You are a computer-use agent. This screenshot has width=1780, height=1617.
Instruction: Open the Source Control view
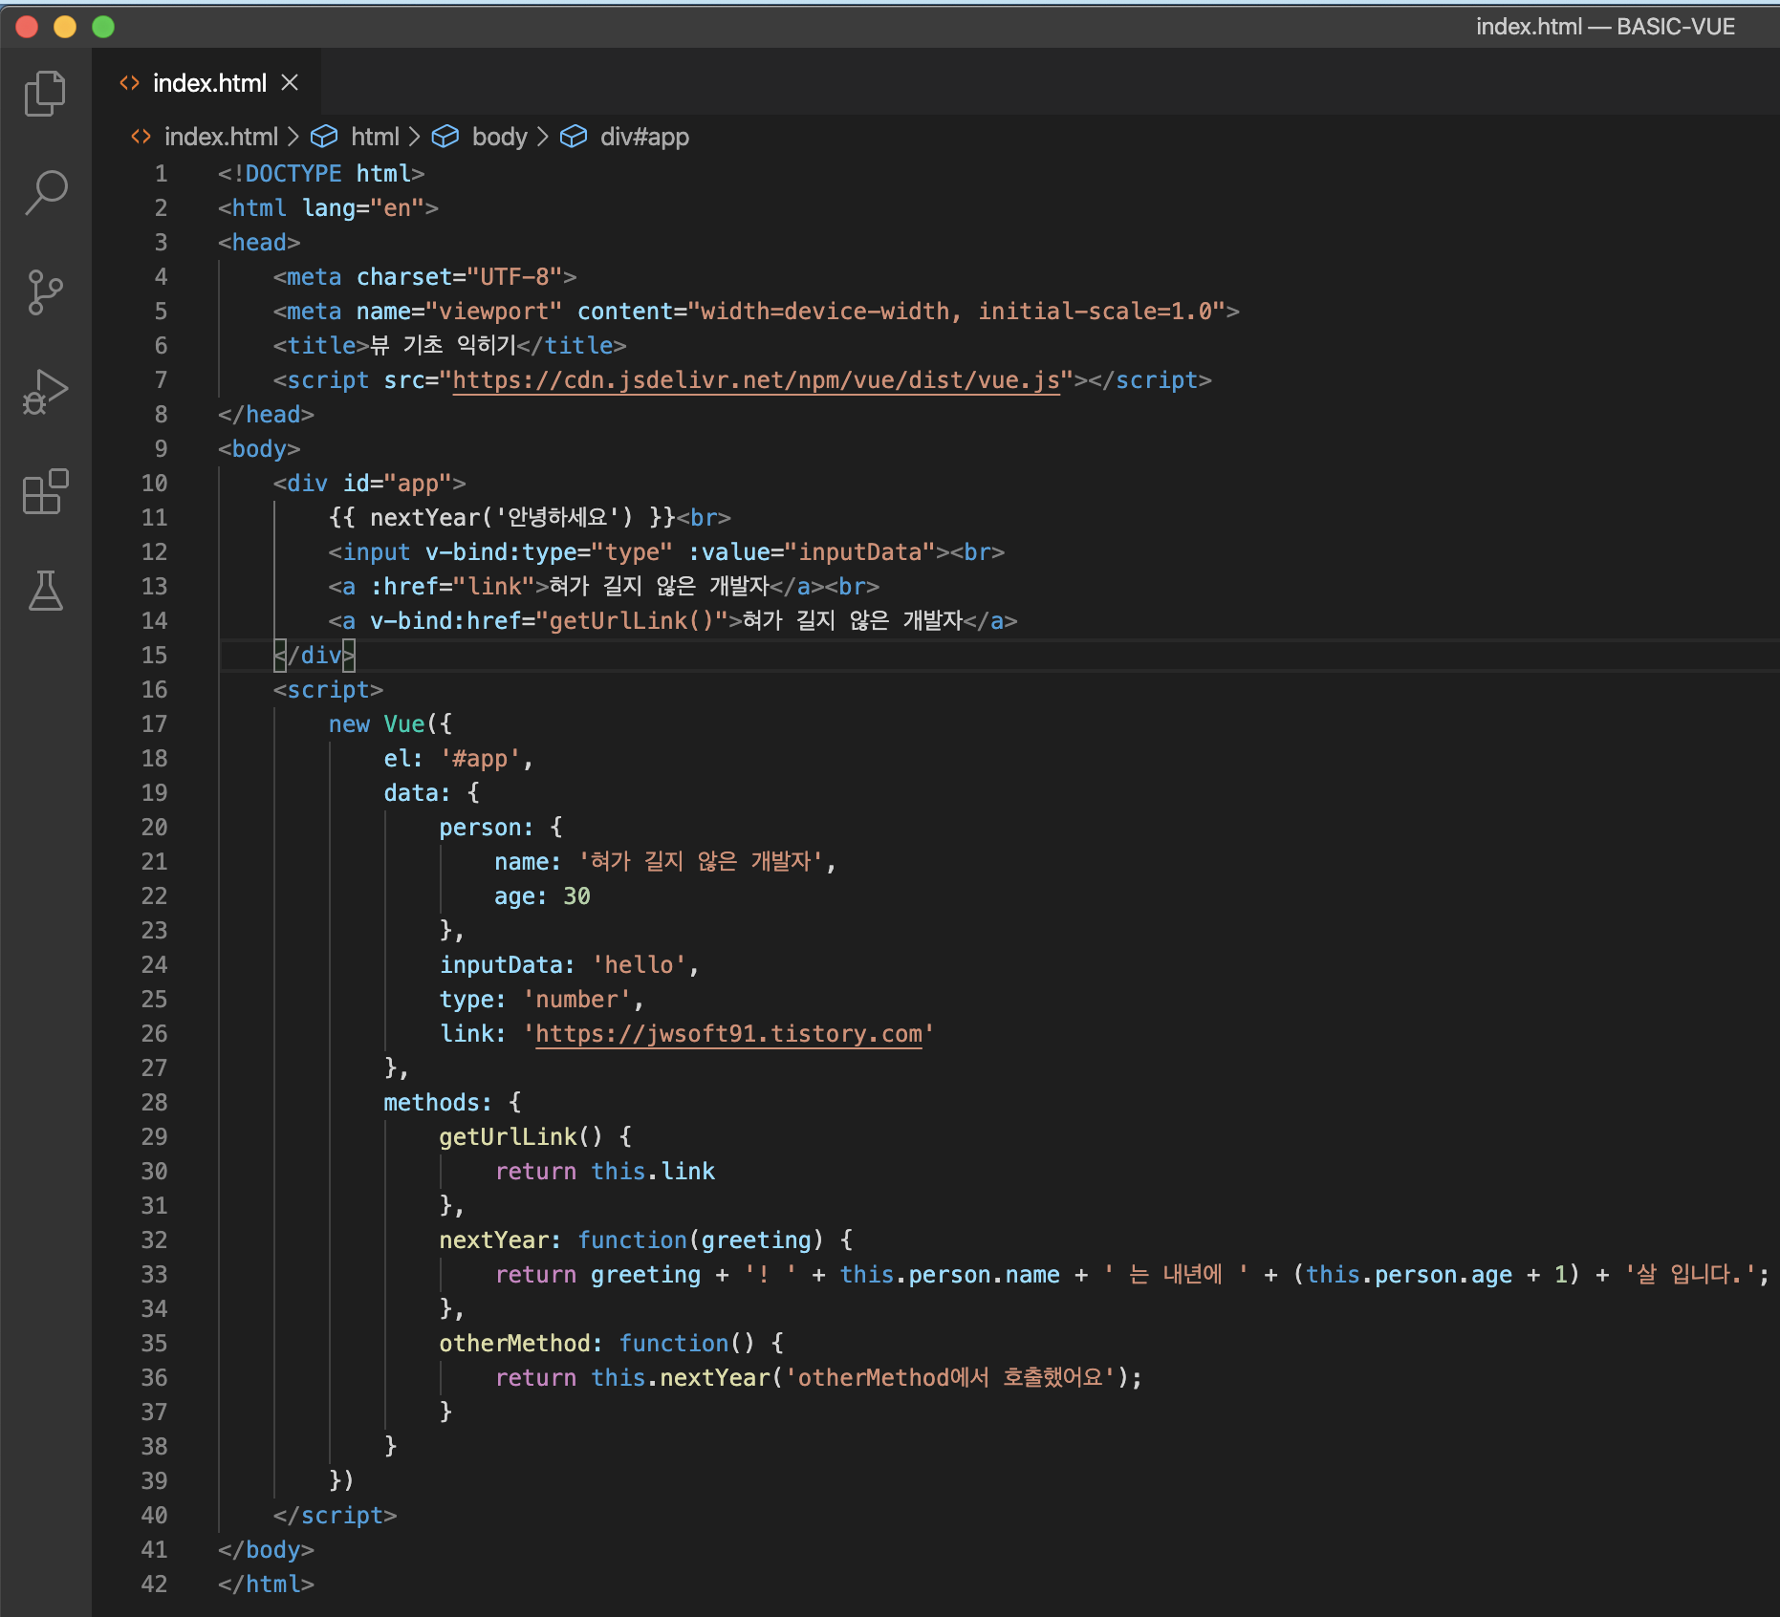45,291
